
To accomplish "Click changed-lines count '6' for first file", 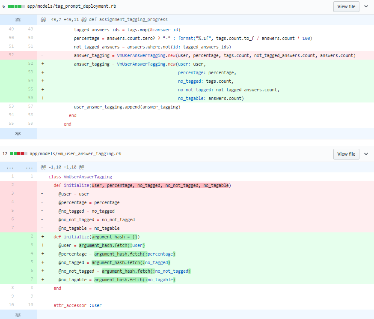I will click(x=3, y=6).
